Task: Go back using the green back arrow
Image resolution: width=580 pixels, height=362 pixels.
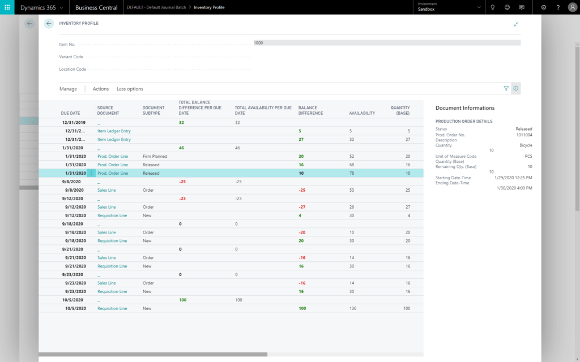Action: click(49, 24)
